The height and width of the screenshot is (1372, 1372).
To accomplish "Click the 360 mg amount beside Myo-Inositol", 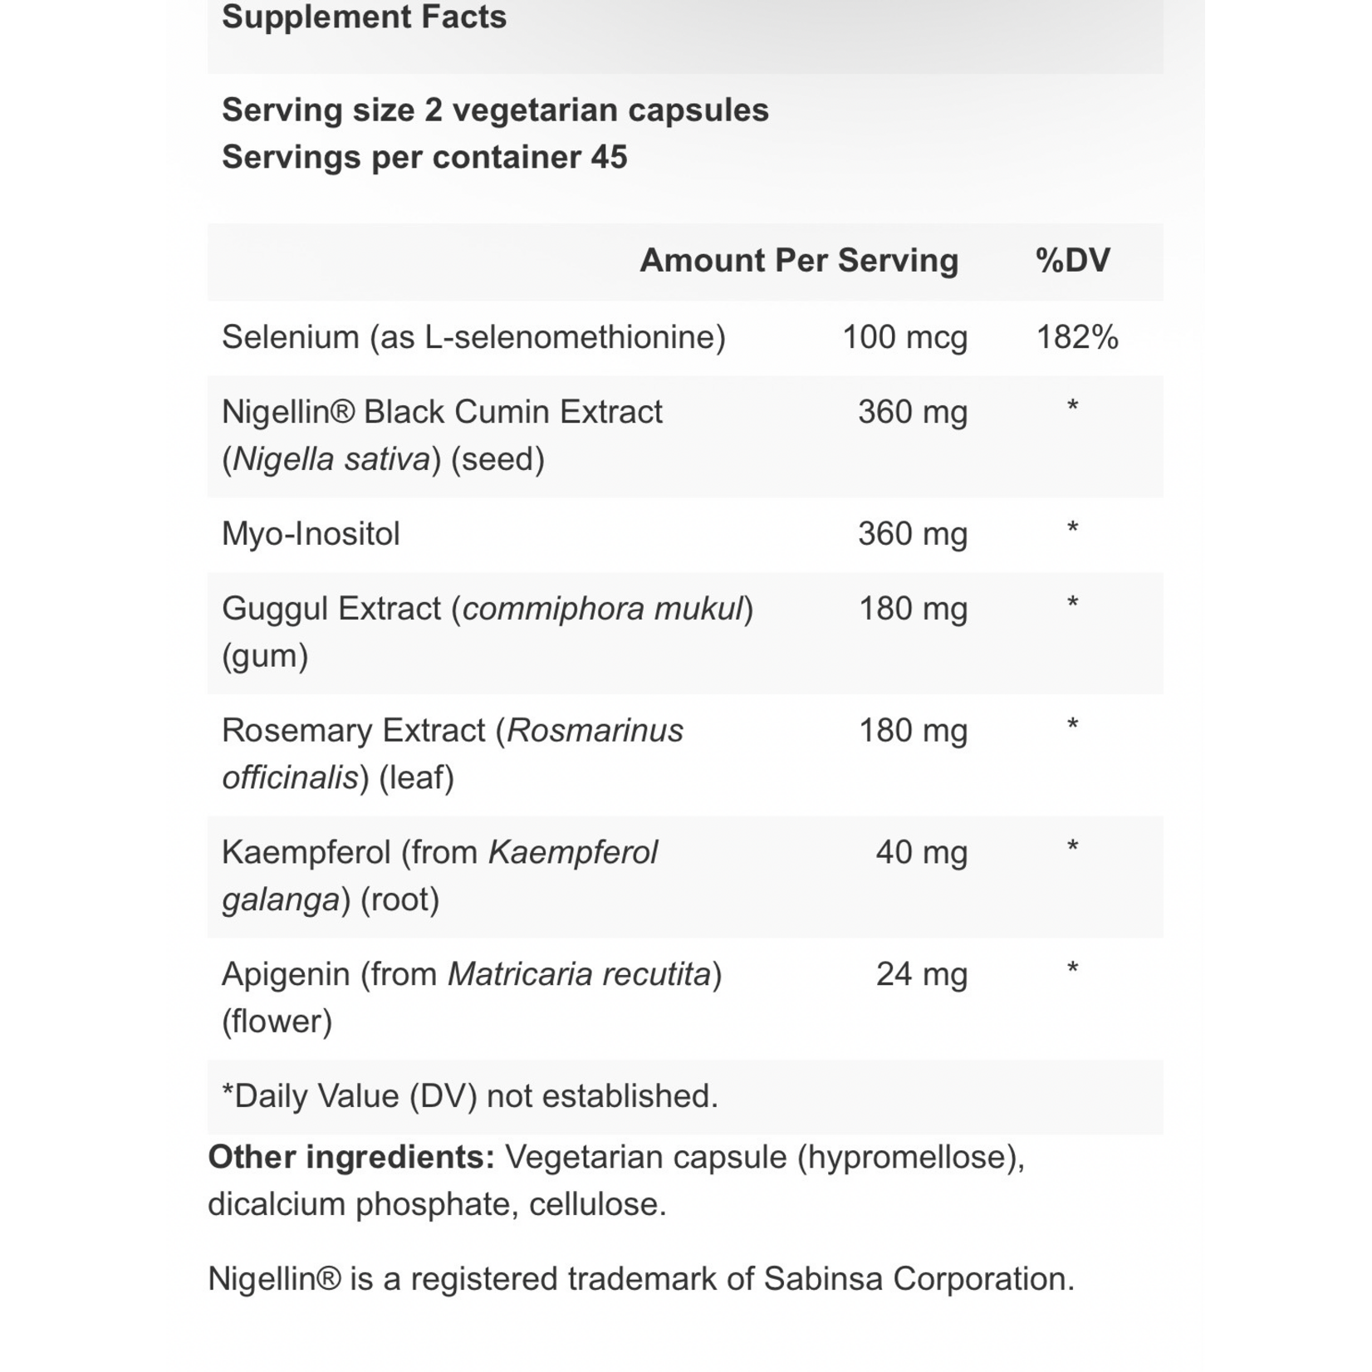I will (913, 534).
